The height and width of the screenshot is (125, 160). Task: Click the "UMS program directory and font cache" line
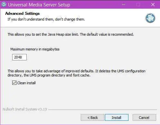tap(60, 75)
